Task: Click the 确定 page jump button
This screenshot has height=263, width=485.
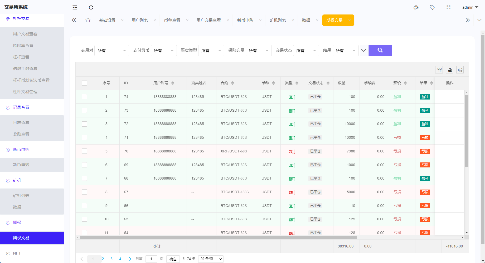Action: pos(173,259)
